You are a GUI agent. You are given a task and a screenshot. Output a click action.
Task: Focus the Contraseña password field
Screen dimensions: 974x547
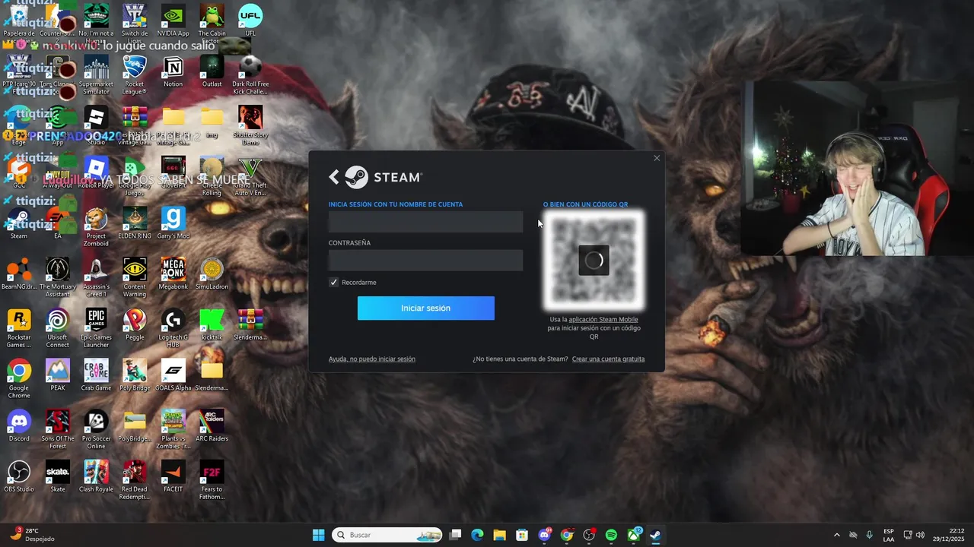pos(425,261)
